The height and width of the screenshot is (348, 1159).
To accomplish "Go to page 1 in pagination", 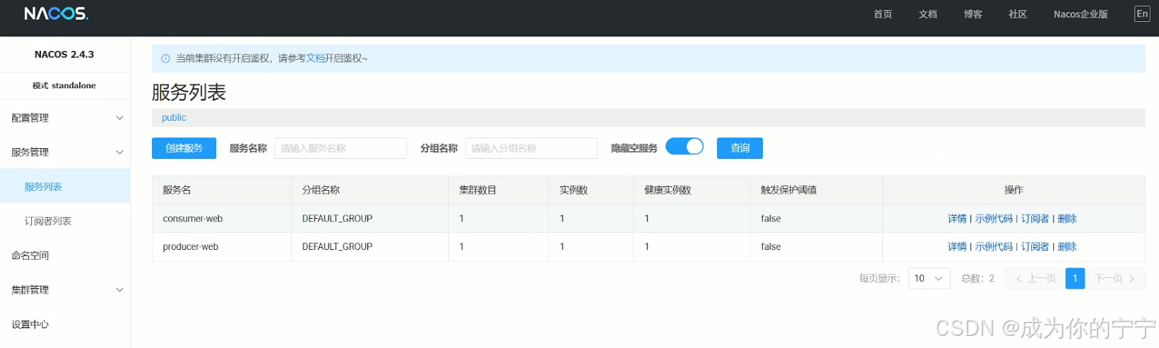I will click(1075, 279).
